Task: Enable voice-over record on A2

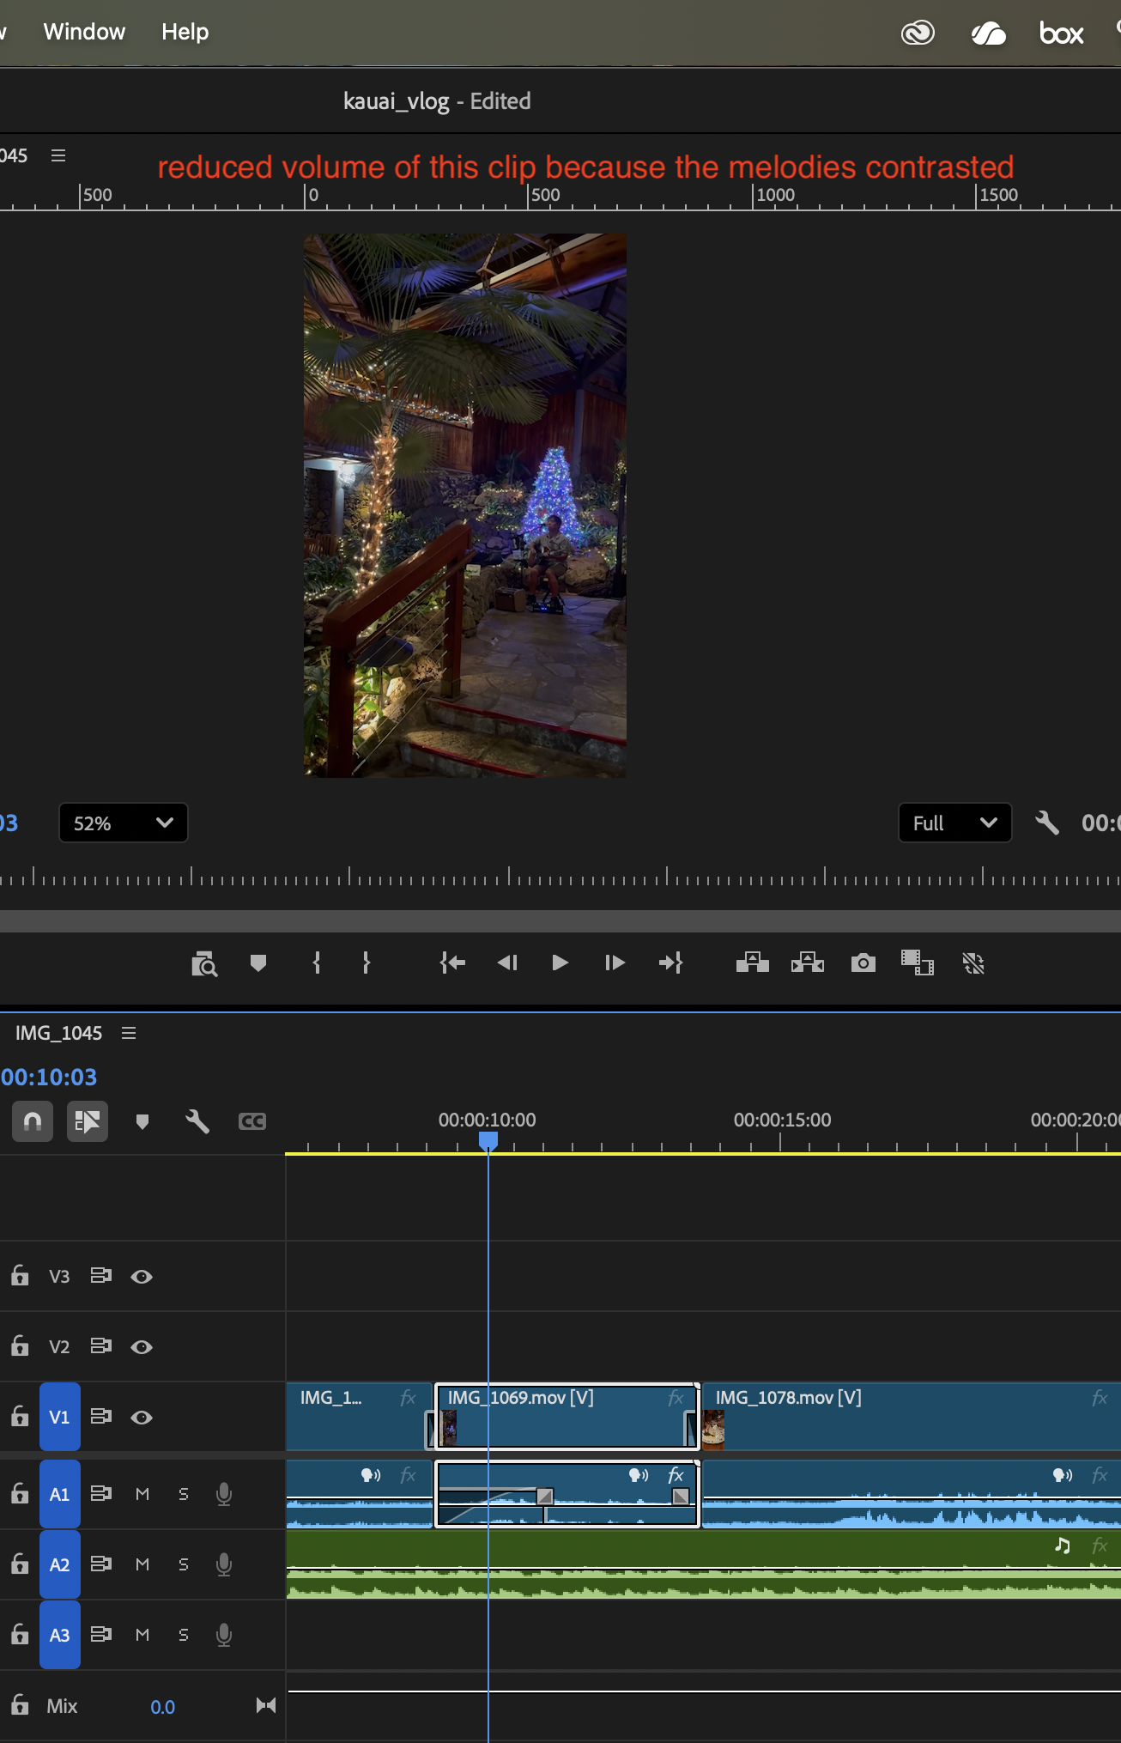Action: (224, 1564)
